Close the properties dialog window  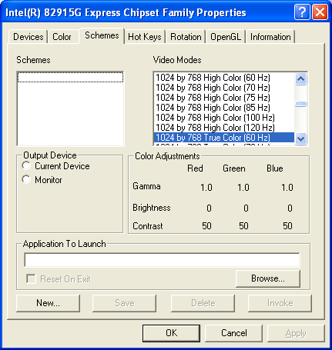[320, 12]
